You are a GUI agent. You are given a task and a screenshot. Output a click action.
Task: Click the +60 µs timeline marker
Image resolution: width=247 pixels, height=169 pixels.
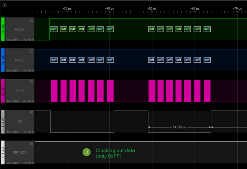pos(195,8)
